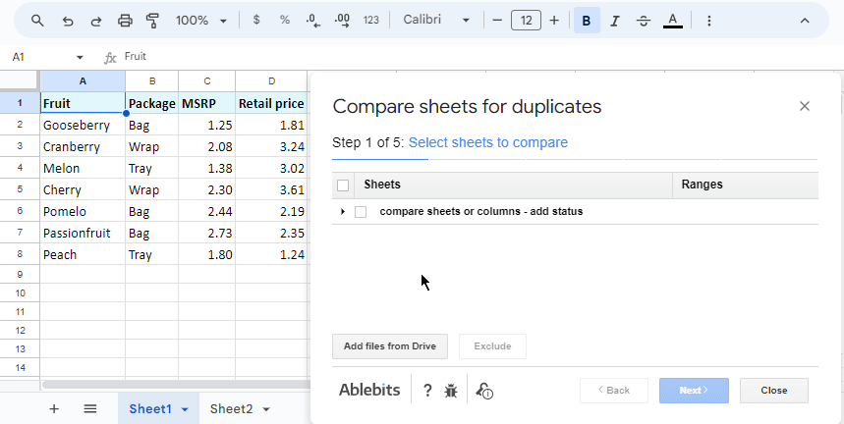The image size is (844, 424).
Task: Click the horizontal scrollbar under the grid
Action: (x=176, y=385)
